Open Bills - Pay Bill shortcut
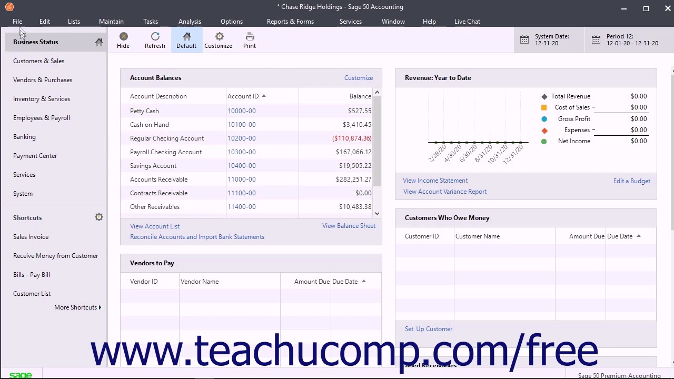674x379 pixels. [x=32, y=275]
